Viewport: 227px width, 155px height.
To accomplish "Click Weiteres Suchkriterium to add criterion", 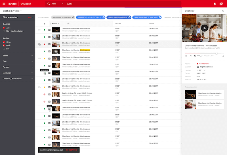I will (x=173, y=18).
